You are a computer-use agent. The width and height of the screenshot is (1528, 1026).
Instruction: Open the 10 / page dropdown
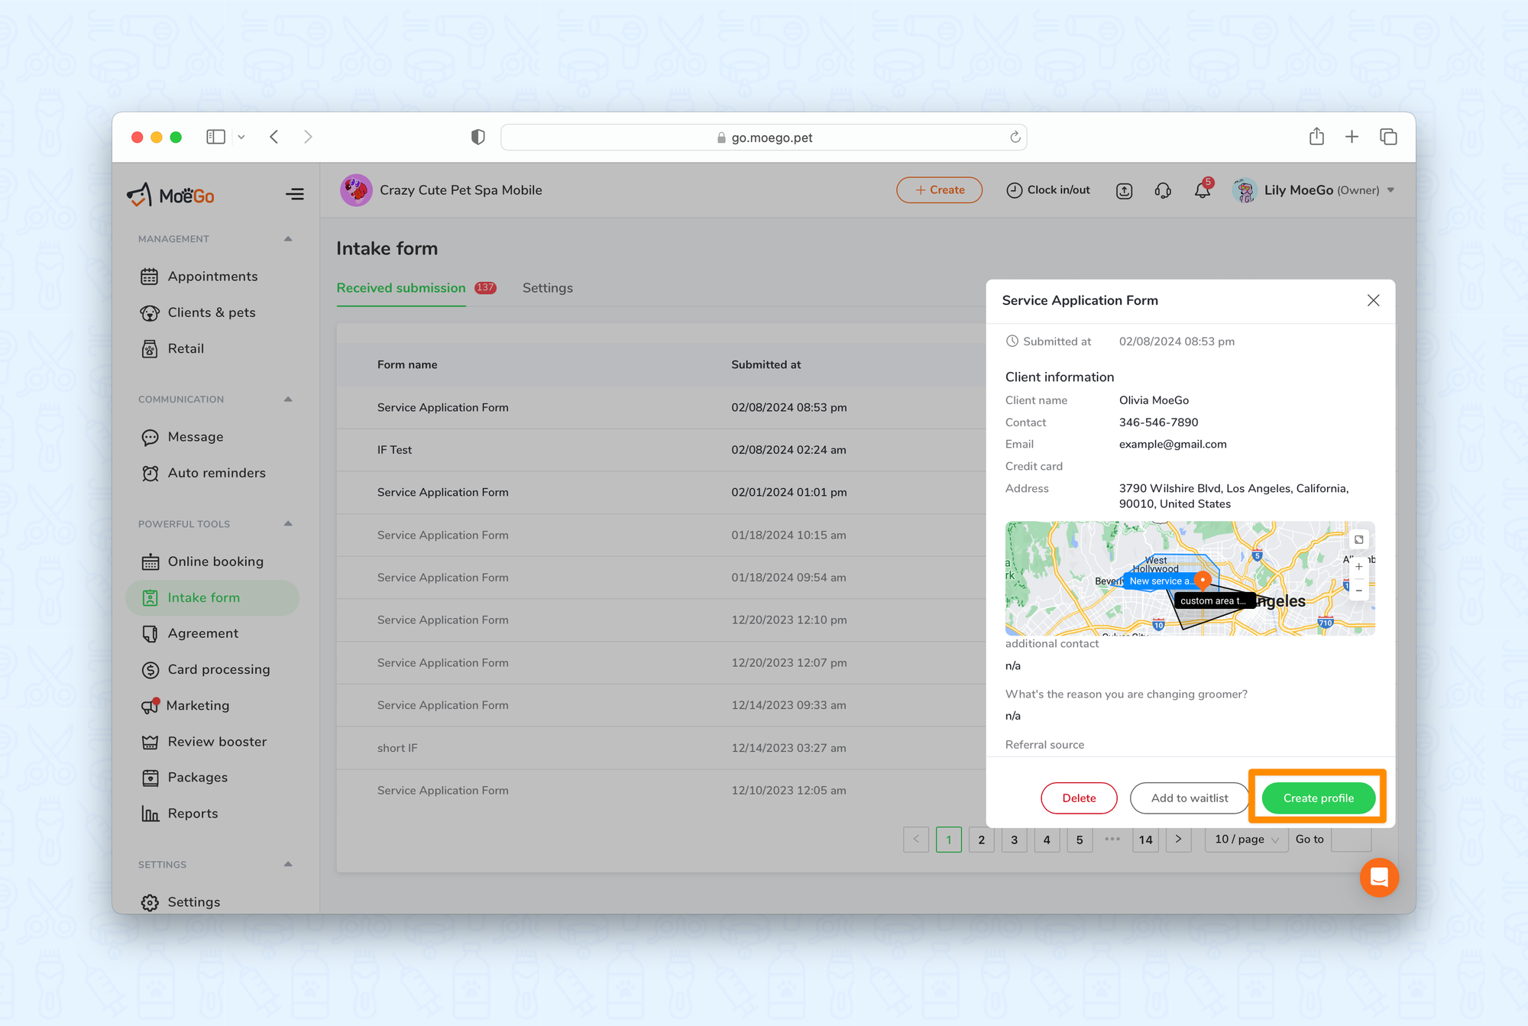1245,839
